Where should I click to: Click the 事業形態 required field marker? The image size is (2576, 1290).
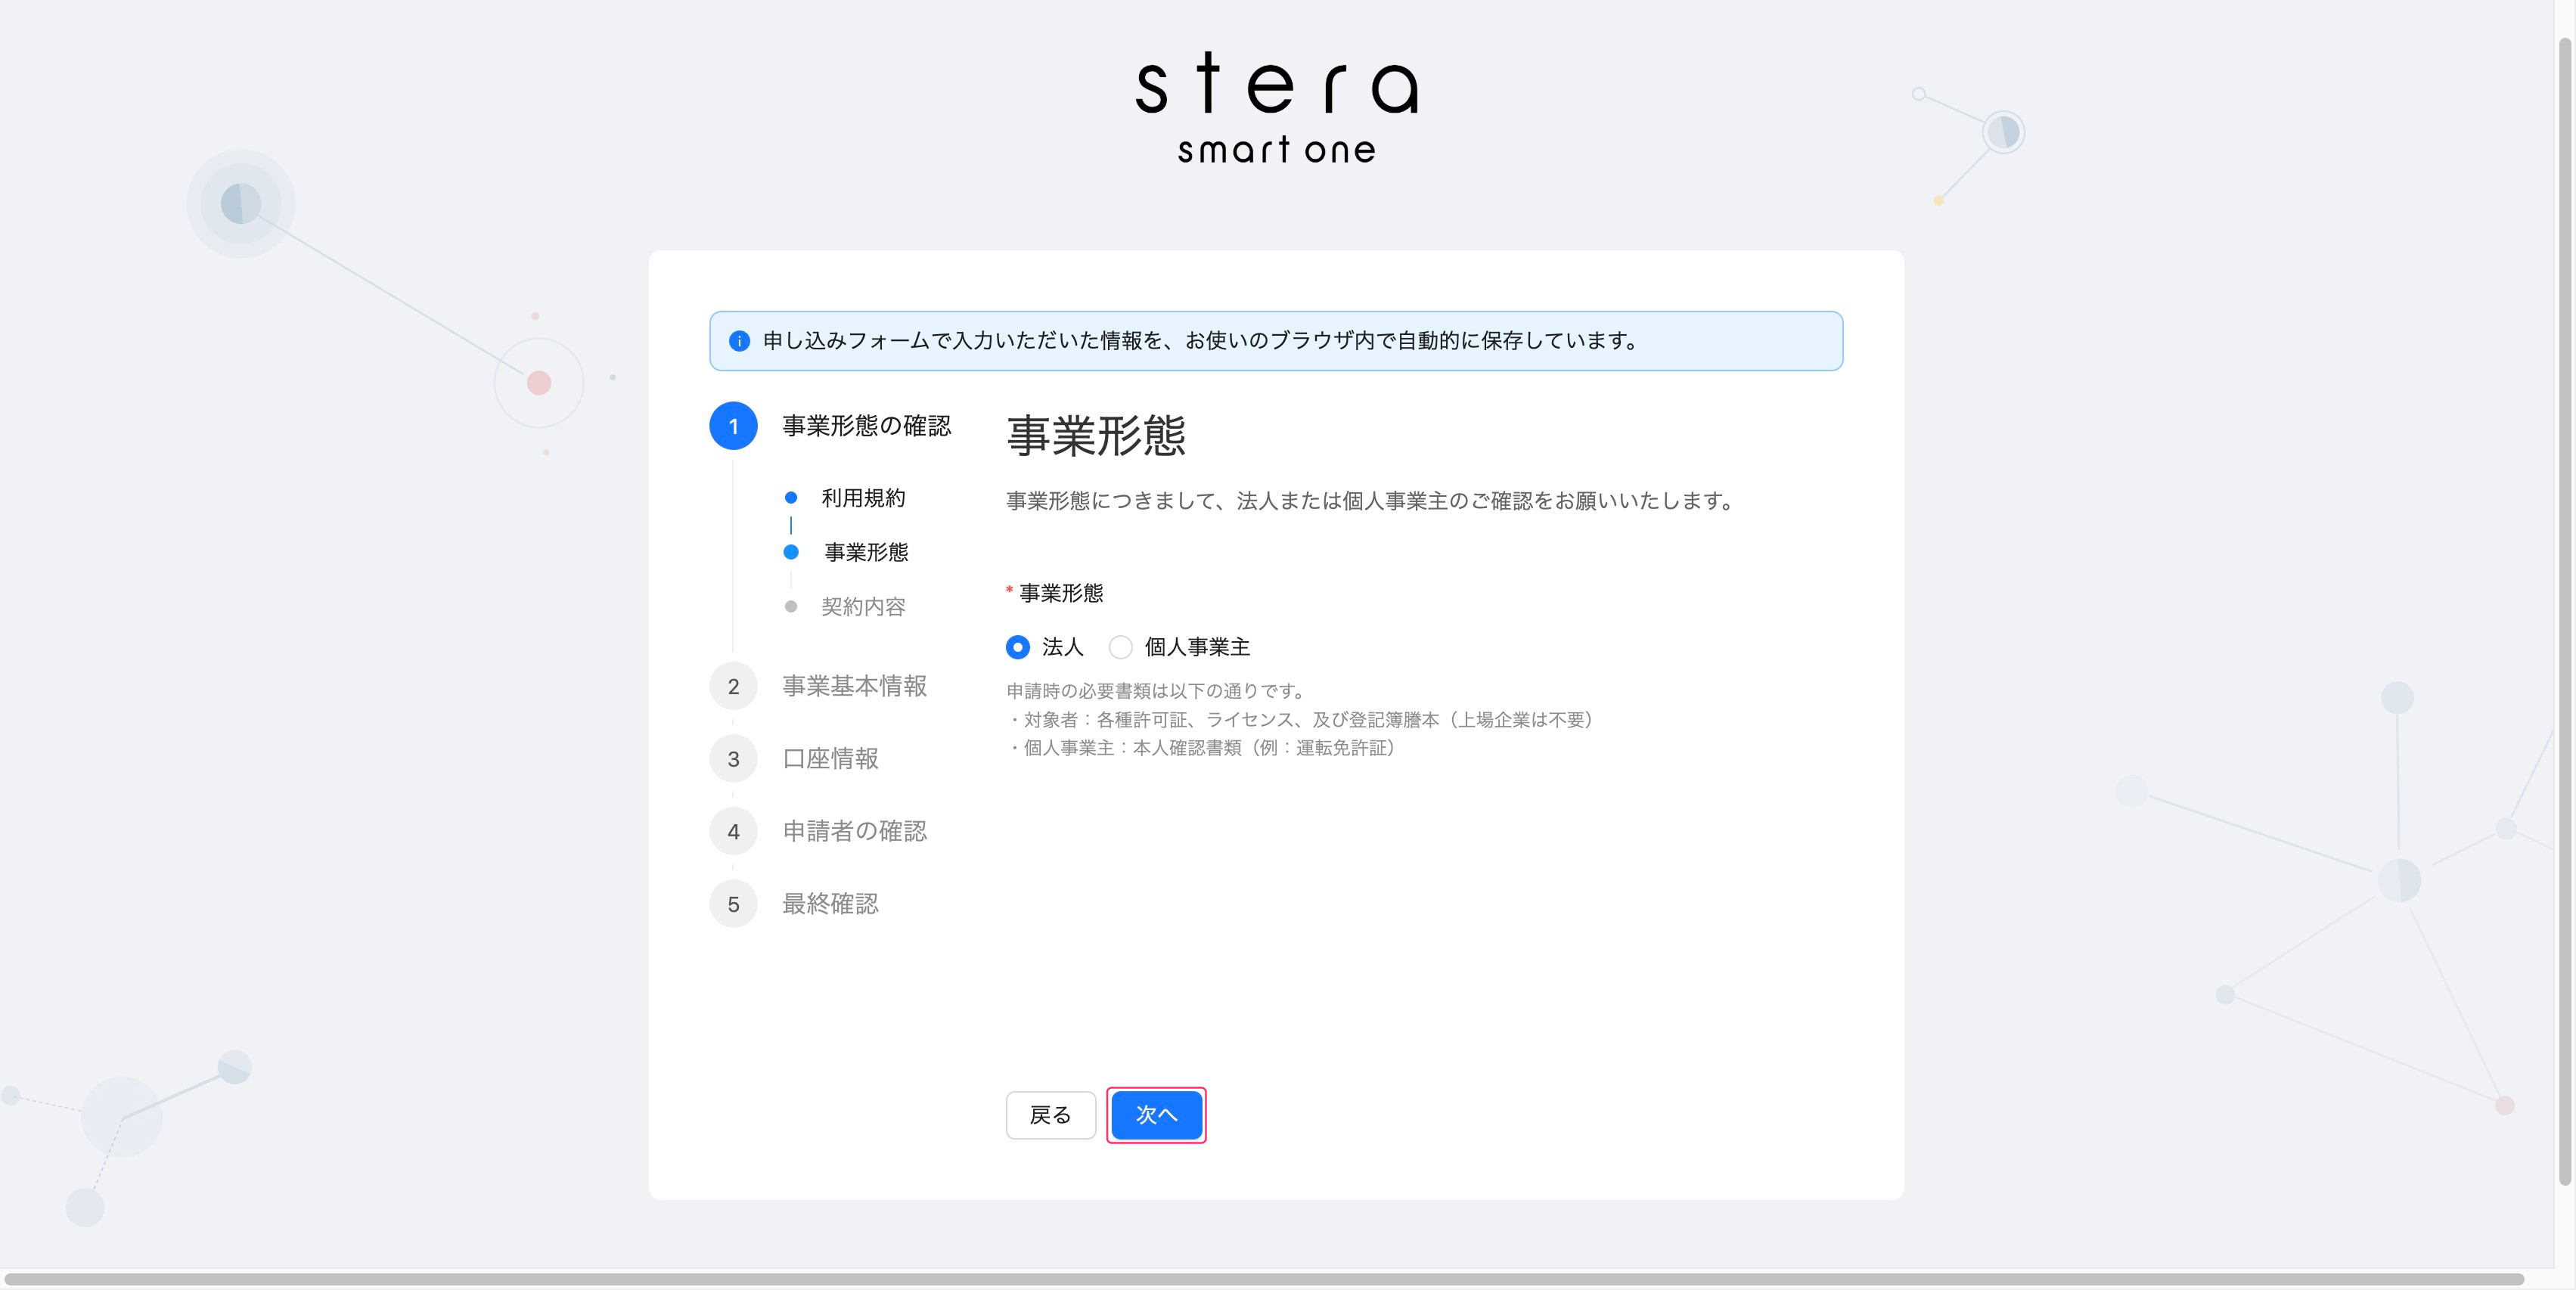pyautogui.click(x=1008, y=592)
